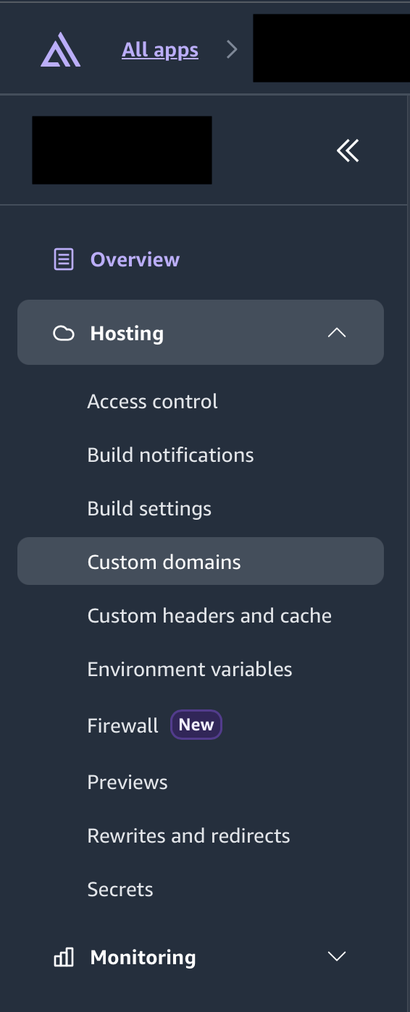410x1012 pixels.
Task: Click the Monitoring bar chart icon
Action: pos(64,958)
